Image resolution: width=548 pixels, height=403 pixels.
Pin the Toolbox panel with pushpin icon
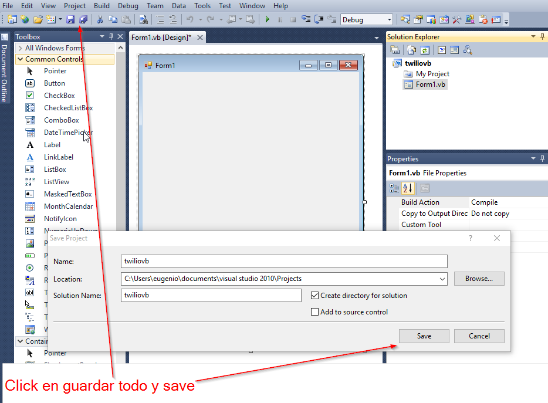(111, 36)
